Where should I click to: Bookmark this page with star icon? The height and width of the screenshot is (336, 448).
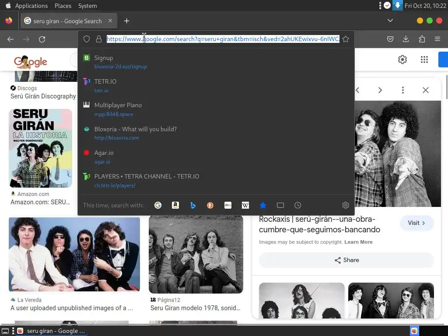[x=346, y=39]
